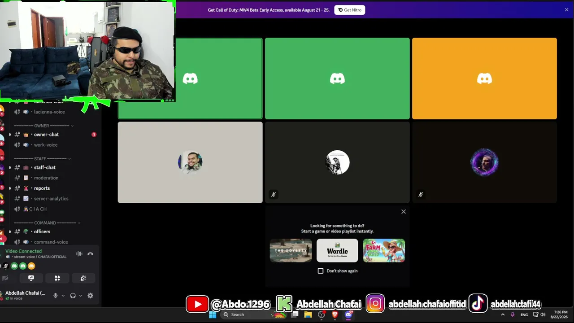
Task: Open the soundboard button
Action: click(x=83, y=278)
